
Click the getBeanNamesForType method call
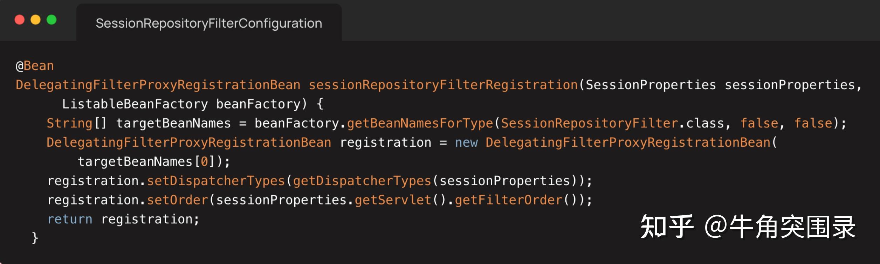point(420,123)
